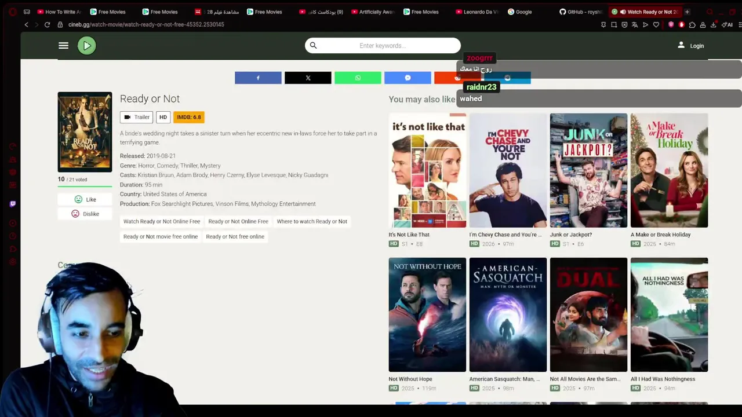Click the Login user icon
The image size is (742, 417).
(681, 45)
